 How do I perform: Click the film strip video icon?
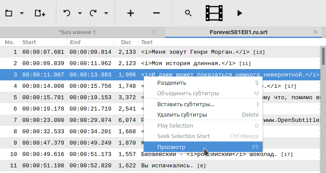click(x=214, y=13)
